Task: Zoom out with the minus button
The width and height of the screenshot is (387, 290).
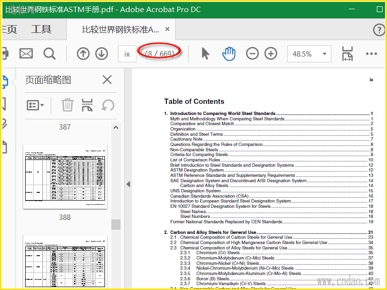Action: click(252, 54)
